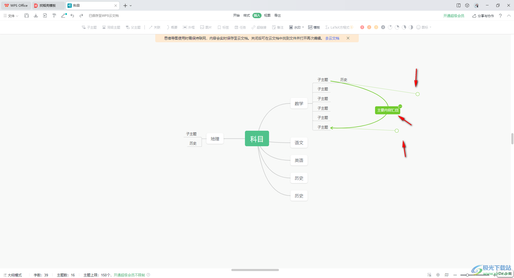
Task: Redo the last undone action
Action: click(x=81, y=16)
